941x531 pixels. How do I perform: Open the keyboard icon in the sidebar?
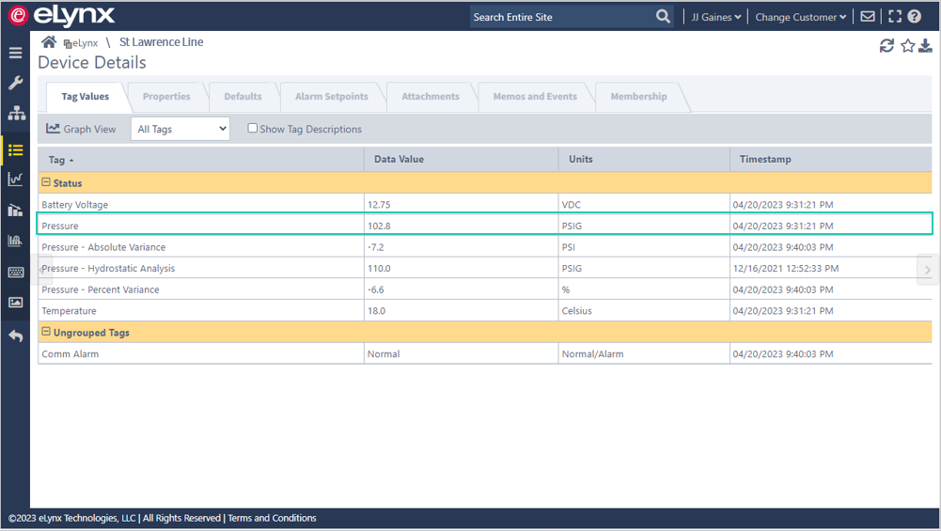tap(16, 273)
